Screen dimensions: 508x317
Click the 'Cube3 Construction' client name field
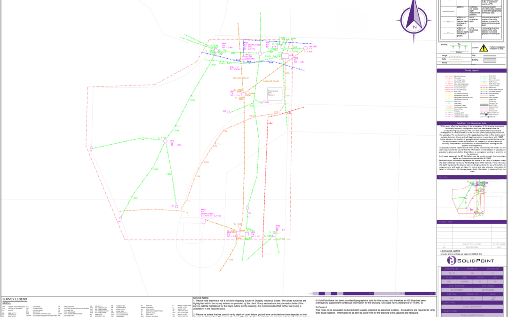(472, 307)
